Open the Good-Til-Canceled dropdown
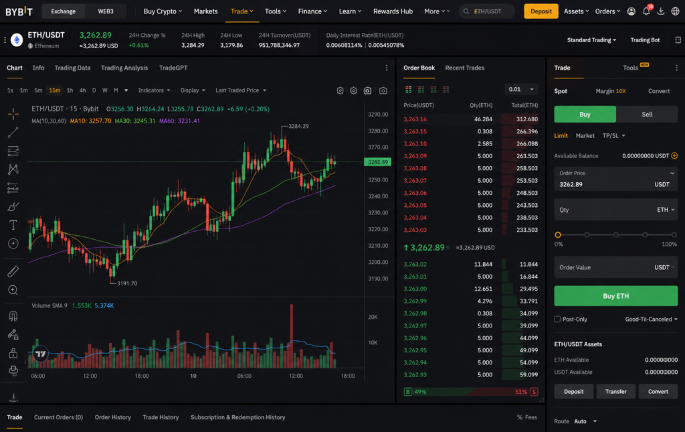 coord(652,319)
